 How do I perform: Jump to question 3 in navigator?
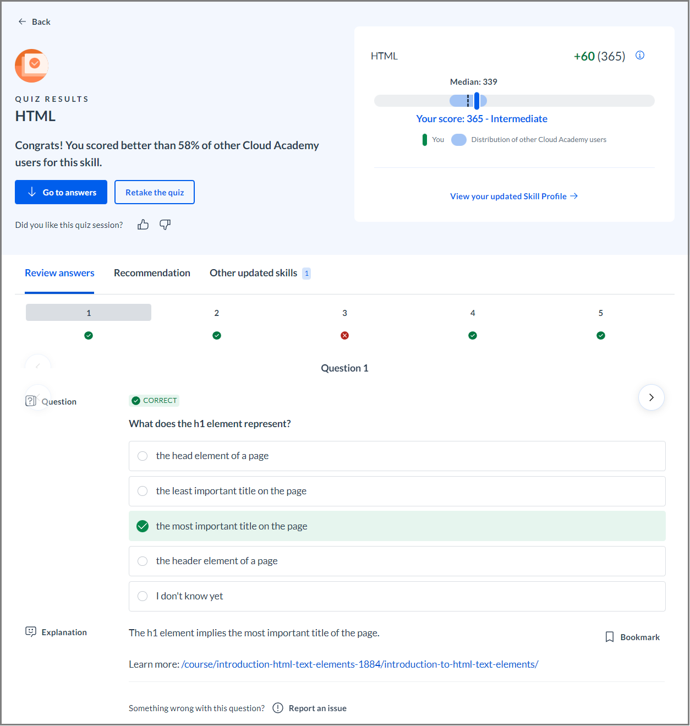[x=344, y=313]
